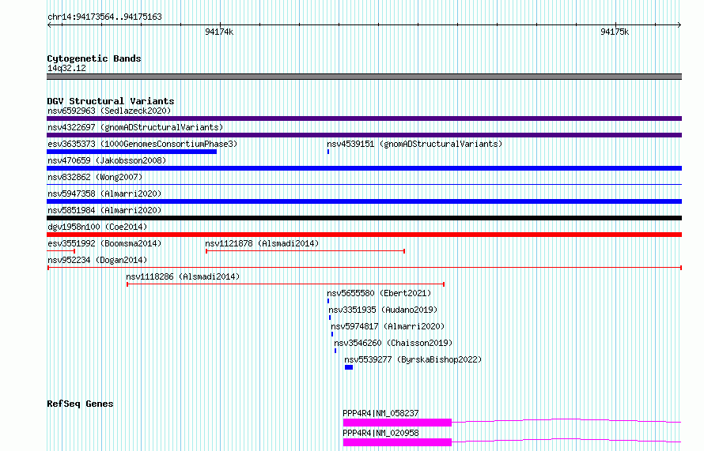
Task: Click the PPP4R4 NM_058237 magenta exon block
Action: click(x=397, y=423)
